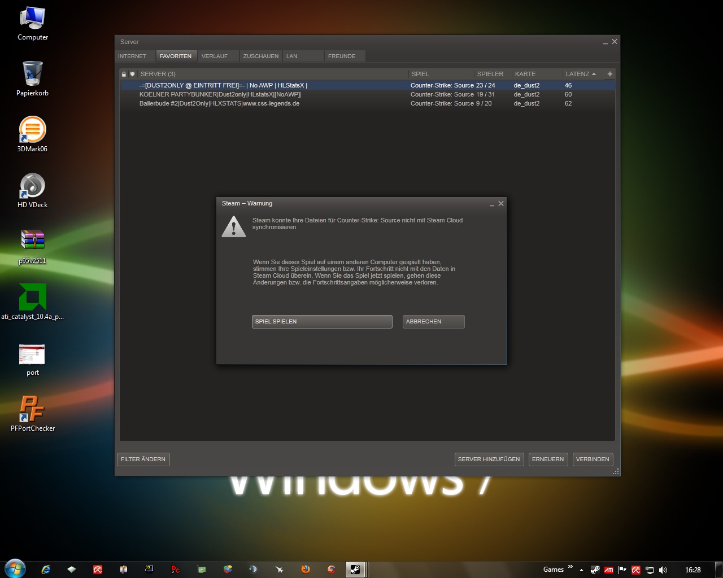Open the Steam tray icon
The width and height of the screenshot is (723, 578).
point(595,570)
